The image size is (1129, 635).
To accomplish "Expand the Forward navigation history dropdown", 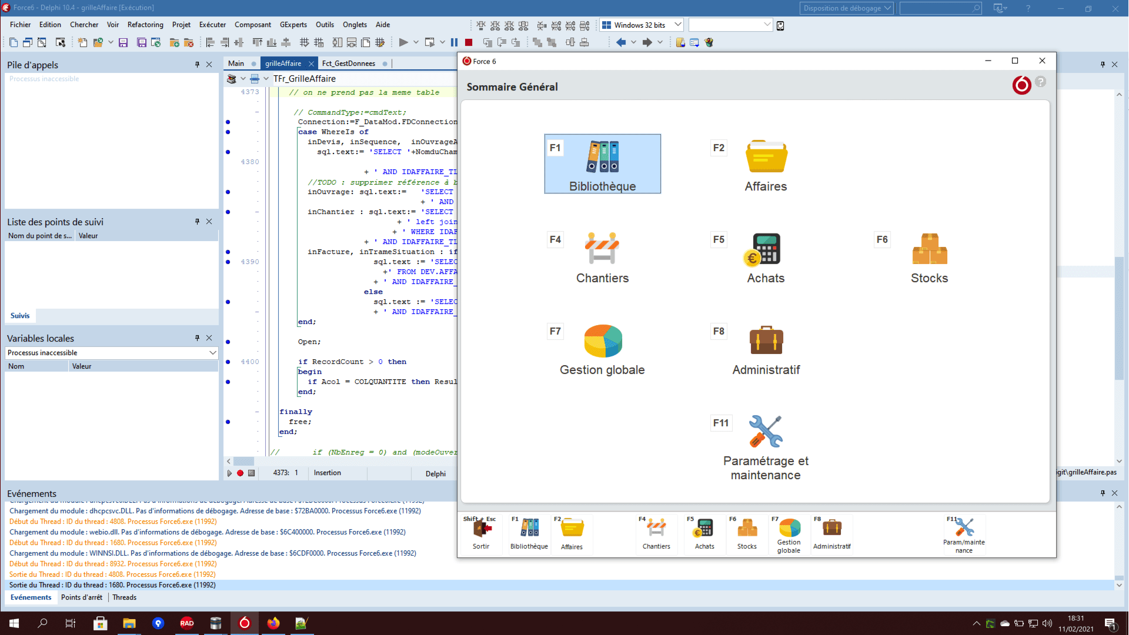I will [660, 42].
